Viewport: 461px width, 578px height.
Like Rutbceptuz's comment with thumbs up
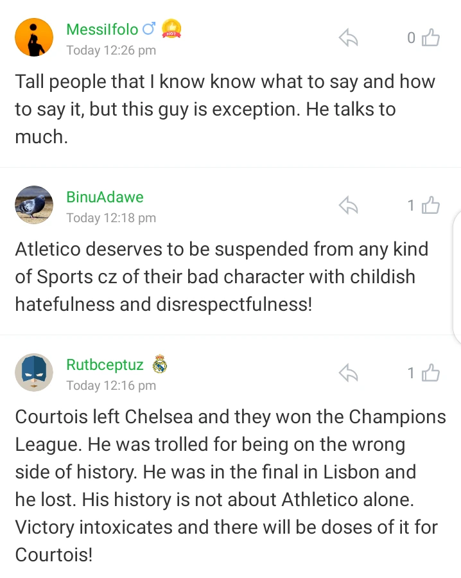[431, 373]
